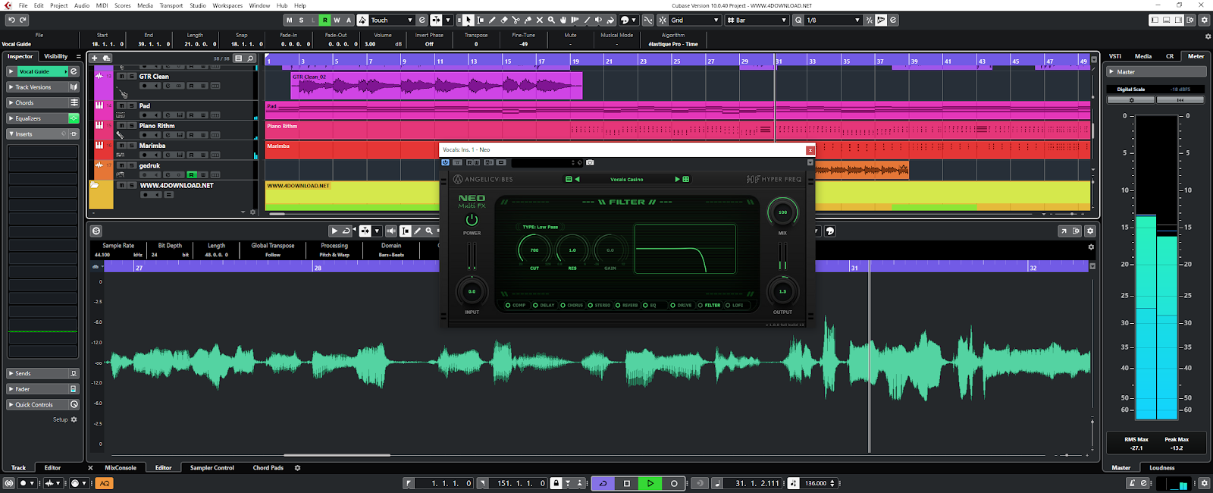Image resolution: width=1213 pixels, height=493 pixels.
Task: Click the Setup gear in the Inspector
Action: coord(74,419)
